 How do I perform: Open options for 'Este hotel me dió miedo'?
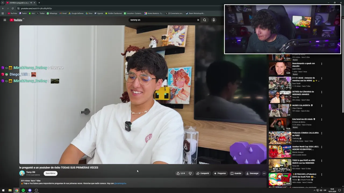(x=321, y=120)
